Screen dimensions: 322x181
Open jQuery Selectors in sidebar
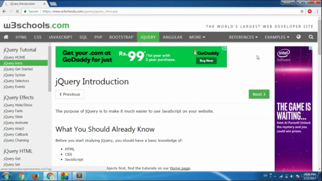16,81
